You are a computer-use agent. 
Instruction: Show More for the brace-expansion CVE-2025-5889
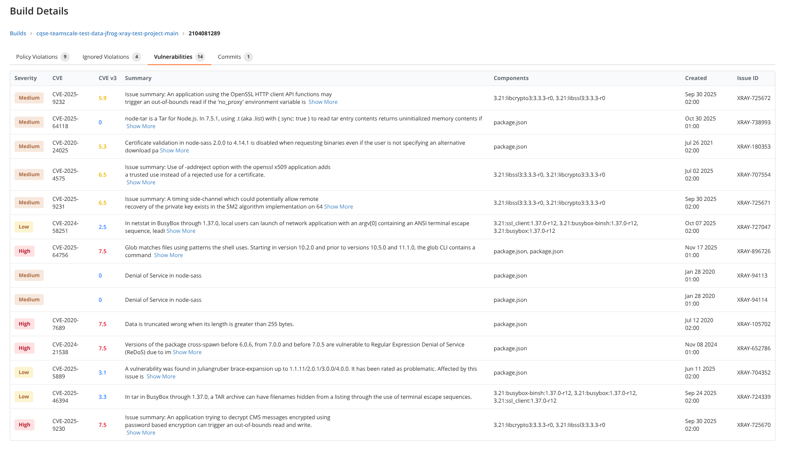pos(161,376)
